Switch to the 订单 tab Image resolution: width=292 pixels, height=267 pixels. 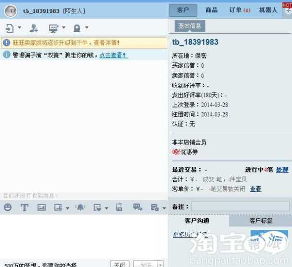(x=240, y=10)
